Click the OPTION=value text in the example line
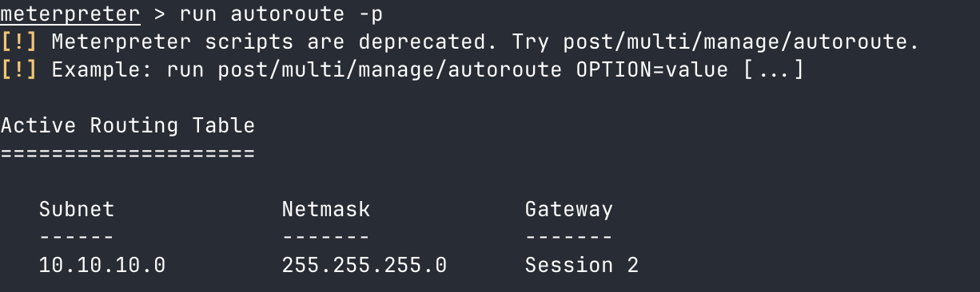 coord(652,70)
